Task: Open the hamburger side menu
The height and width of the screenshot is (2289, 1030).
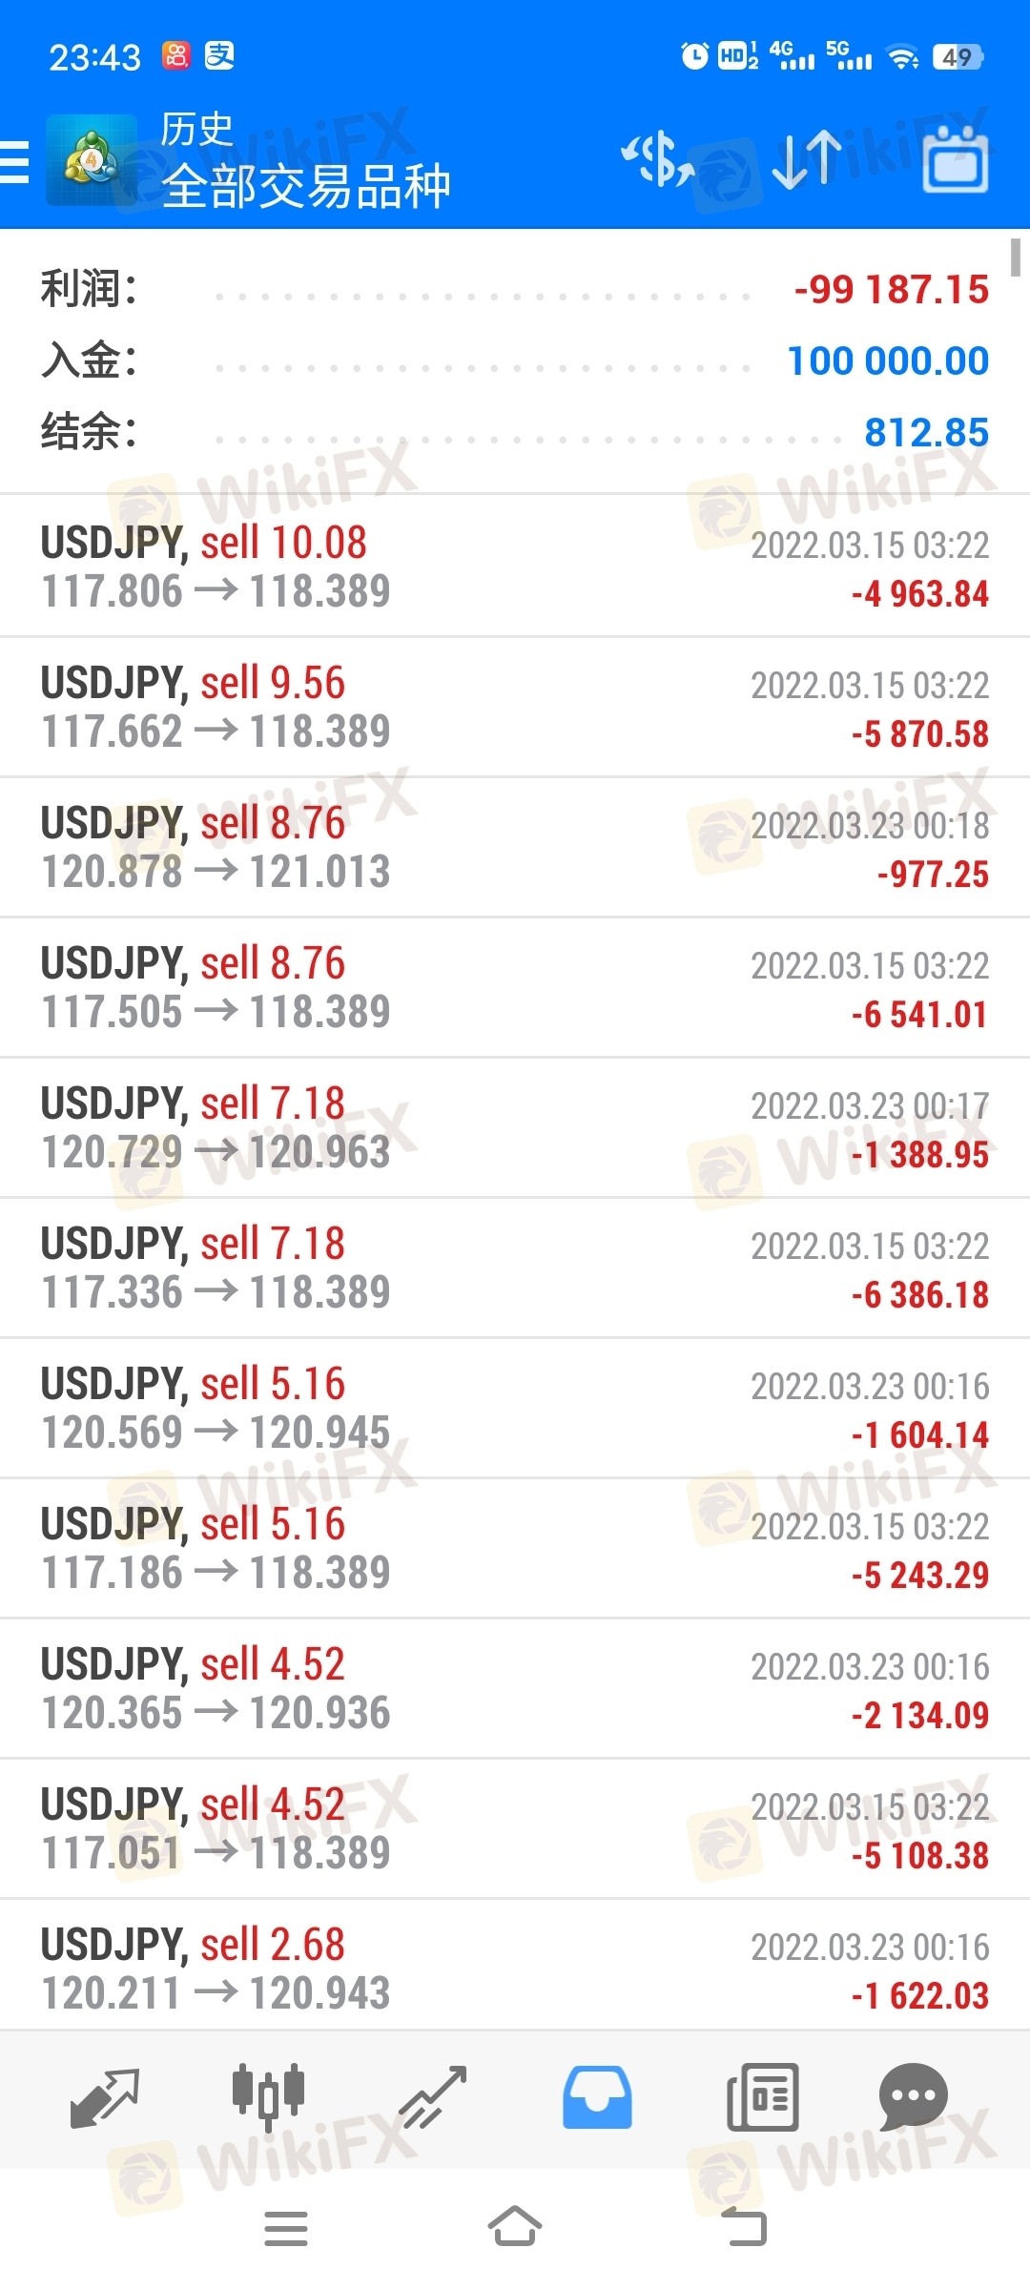Action: click(x=14, y=161)
